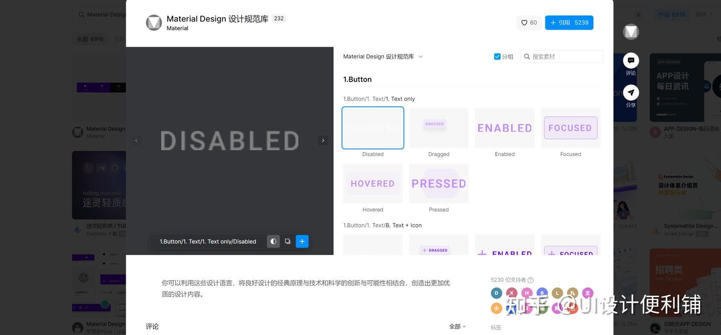Select the Disabled button thumbnail
Image resolution: width=721 pixels, height=335 pixels.
click(373, 128)
